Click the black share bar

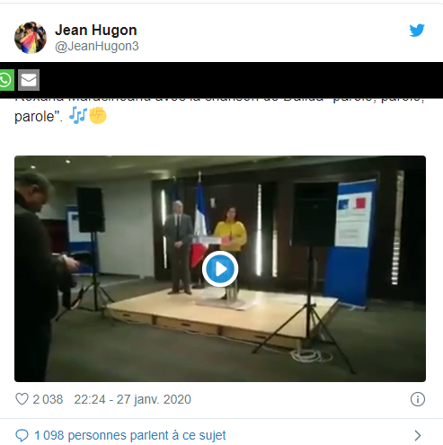tap(221, 80)
